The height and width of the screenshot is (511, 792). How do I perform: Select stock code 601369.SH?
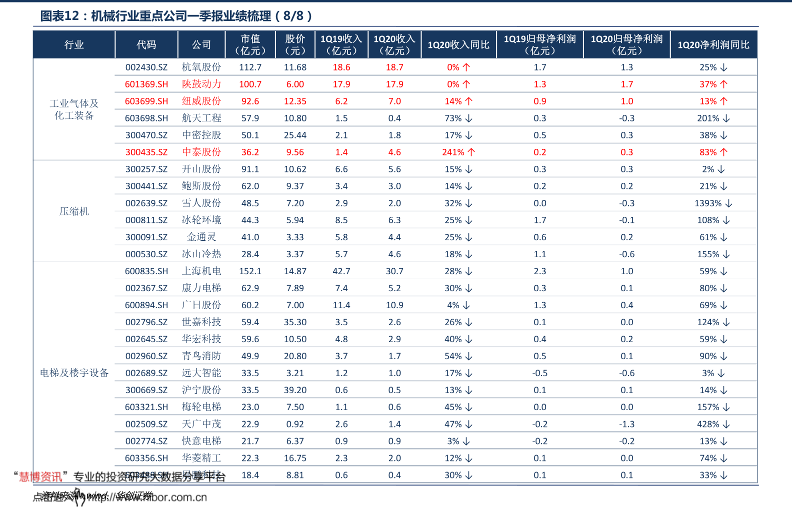(146, 84)
